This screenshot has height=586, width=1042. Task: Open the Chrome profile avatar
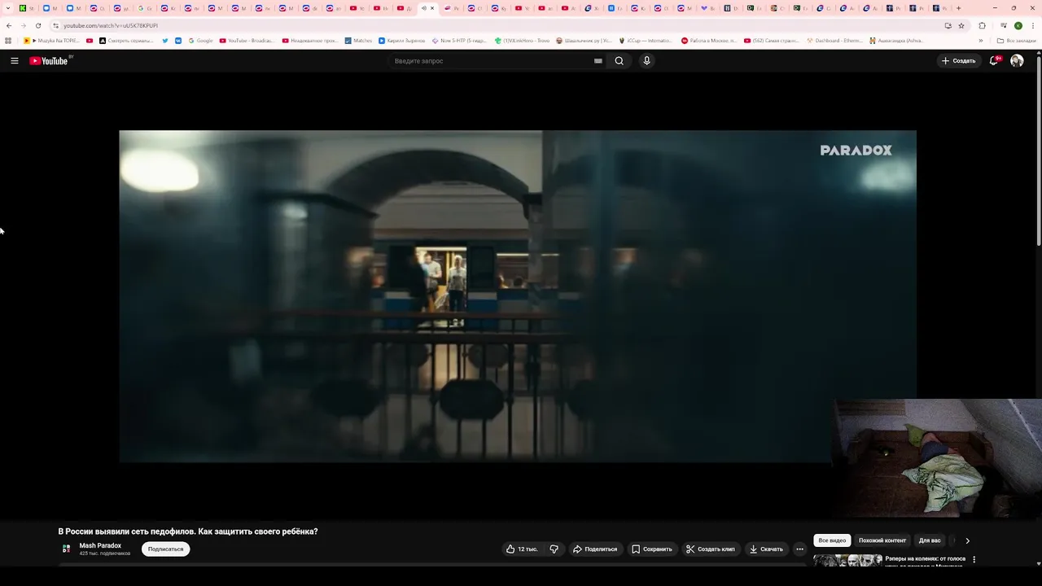tap(1018, 25)
